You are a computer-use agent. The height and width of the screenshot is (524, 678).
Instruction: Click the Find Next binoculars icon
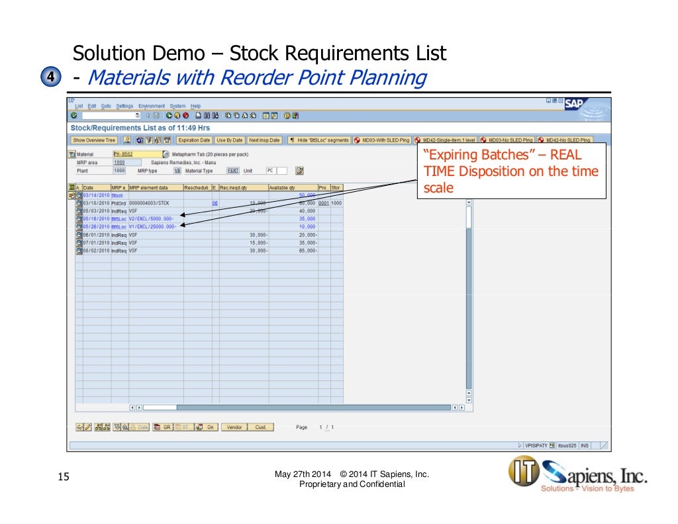click(x=215, y=115)
